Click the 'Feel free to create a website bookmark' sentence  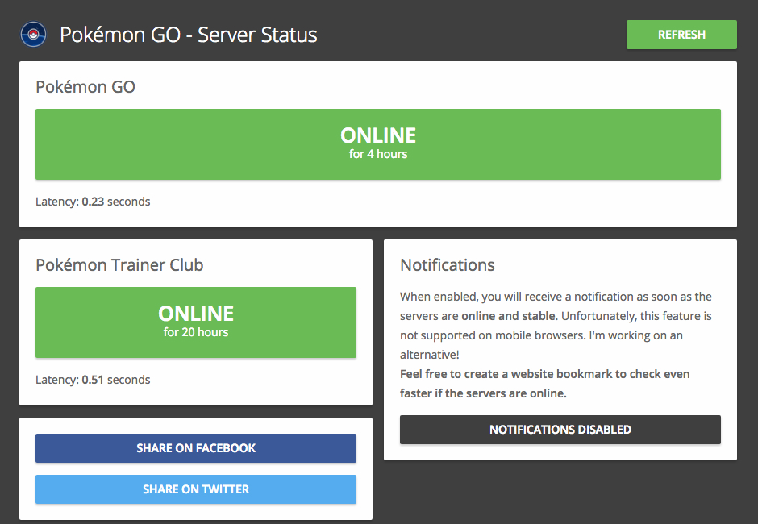point(545,384)
